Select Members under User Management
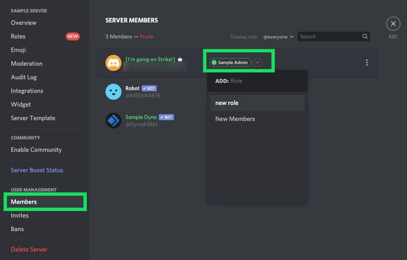Screen dimensions: 407x260 tap(45, 202)
